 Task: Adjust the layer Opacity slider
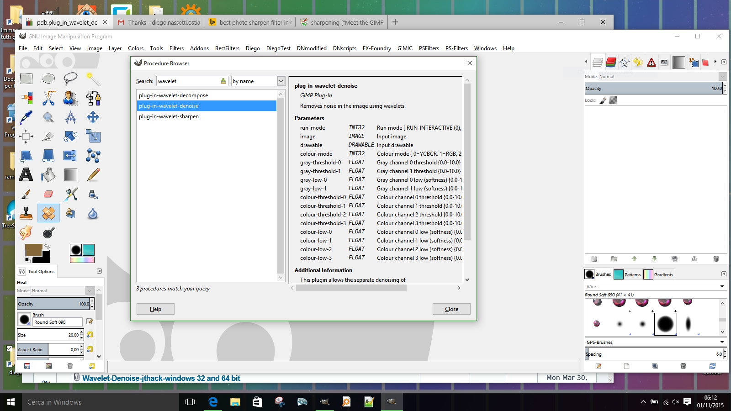(x=654, y=88)
